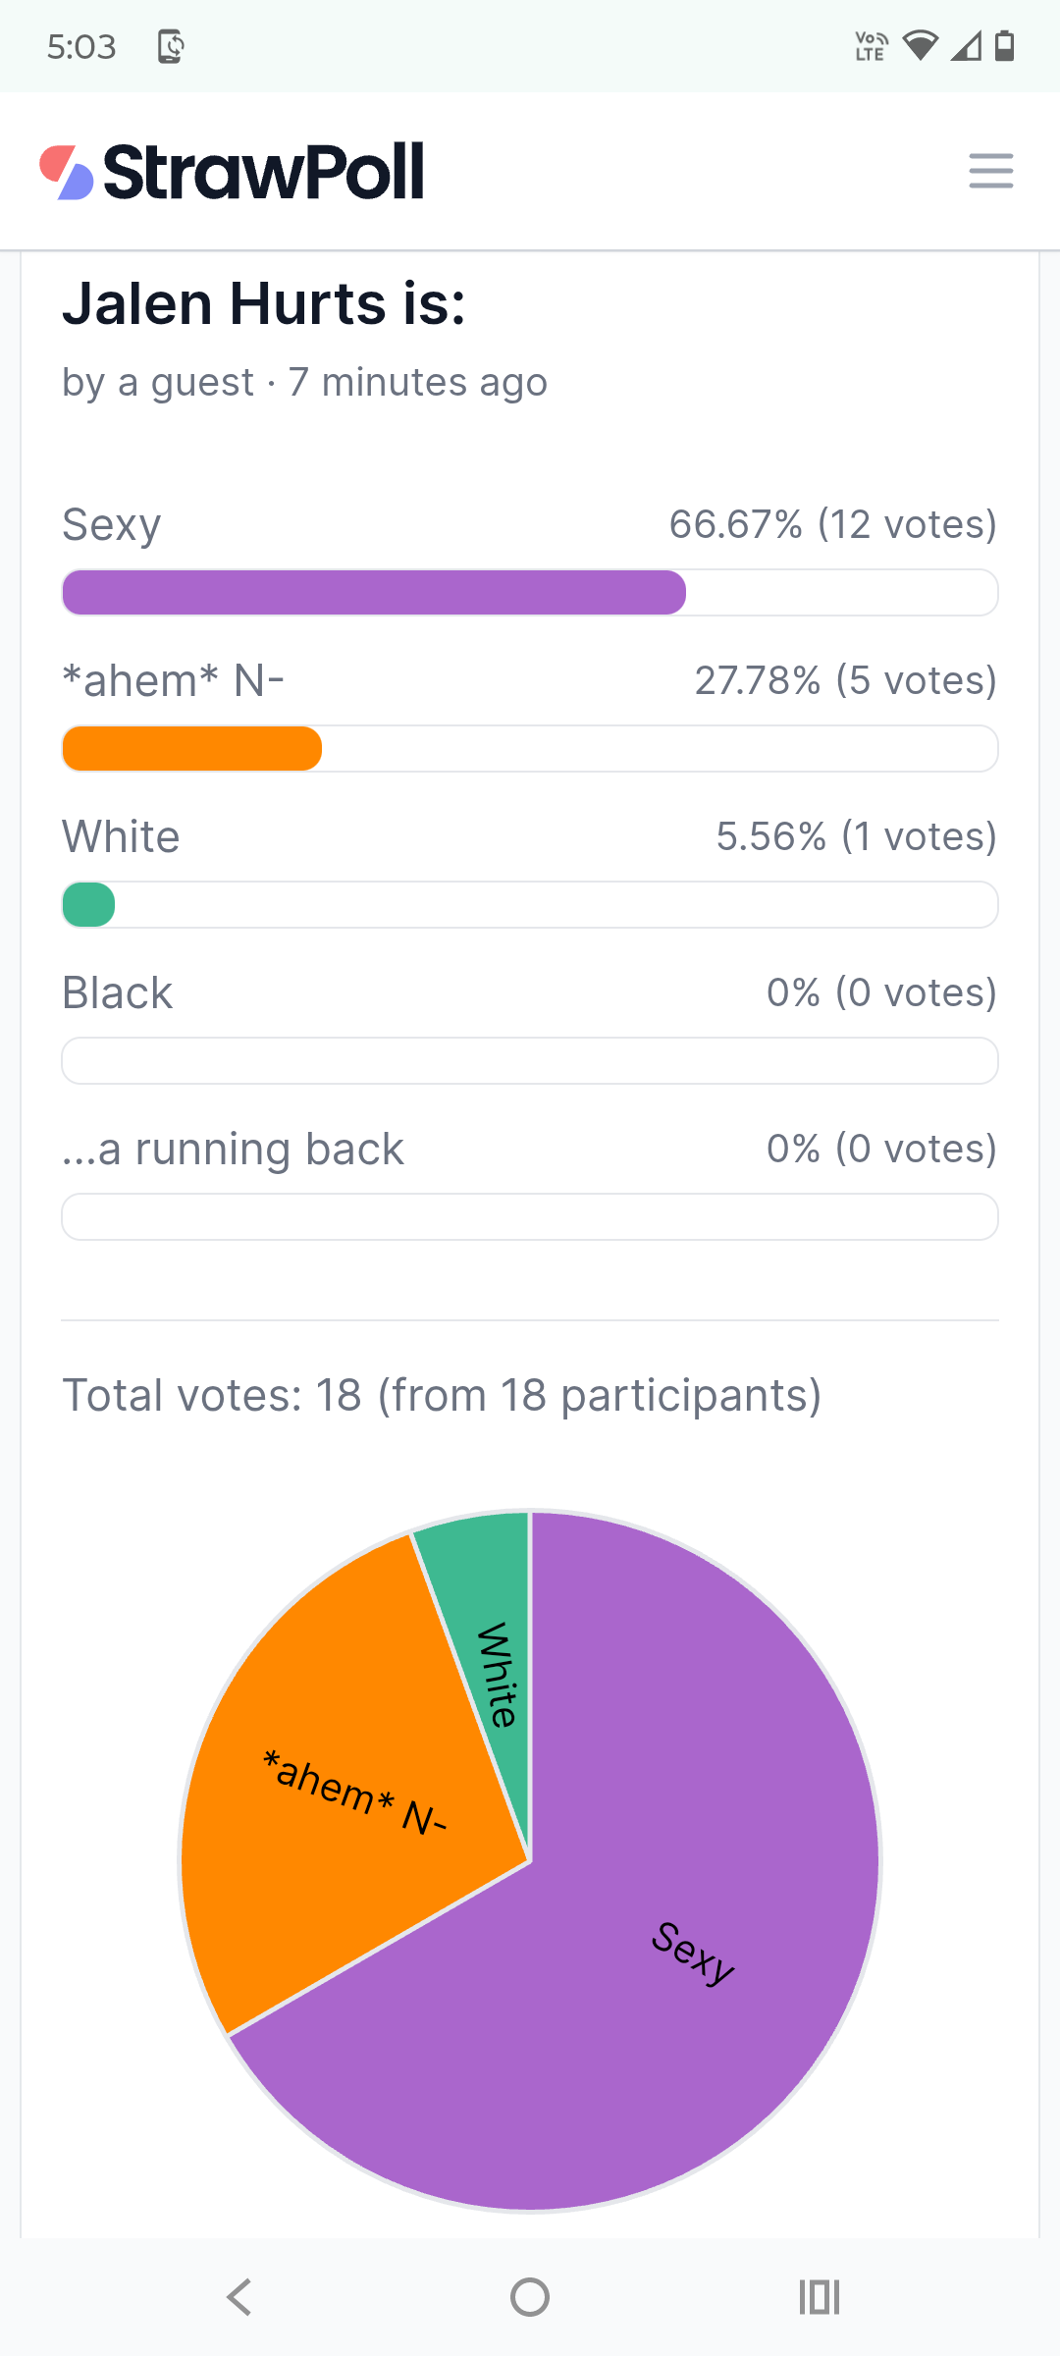Tap the battery status bar icon
Viewport: 1060px width, 2356px height.
tap(1004, 45)
